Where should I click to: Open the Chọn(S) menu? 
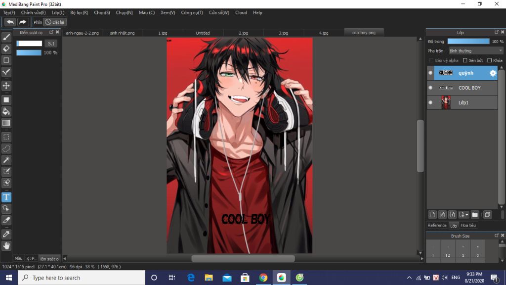[x=102, y=12]
